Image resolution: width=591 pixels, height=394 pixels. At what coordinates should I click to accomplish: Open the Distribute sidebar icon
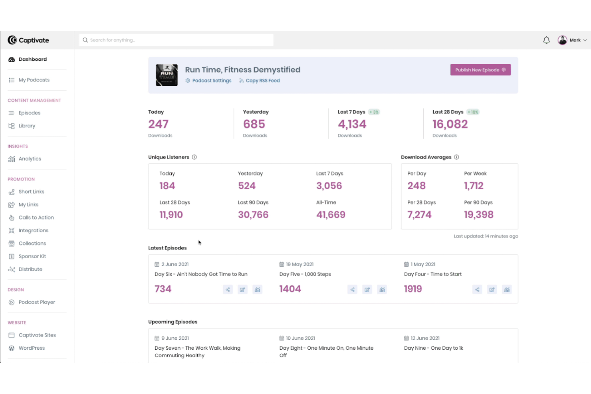click(x=12, y=269)
